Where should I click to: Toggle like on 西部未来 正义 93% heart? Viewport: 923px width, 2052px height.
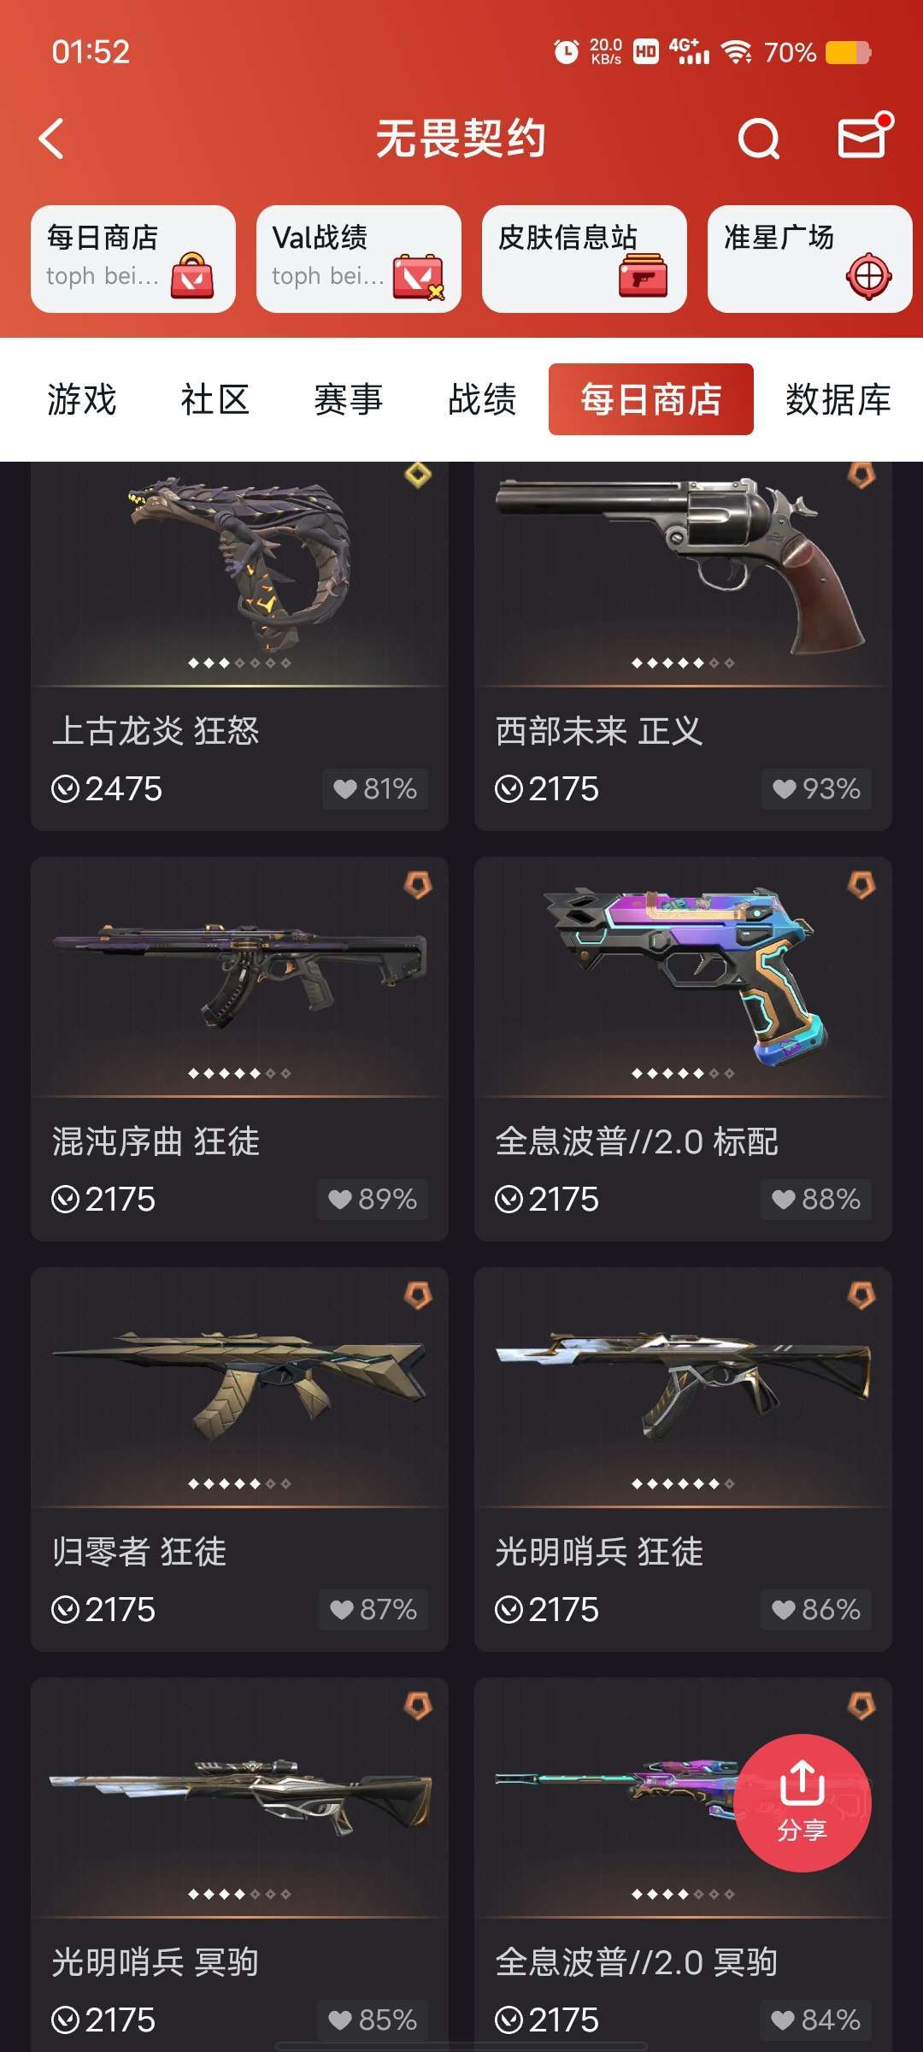pyautogui.click(x=817, y=788)
